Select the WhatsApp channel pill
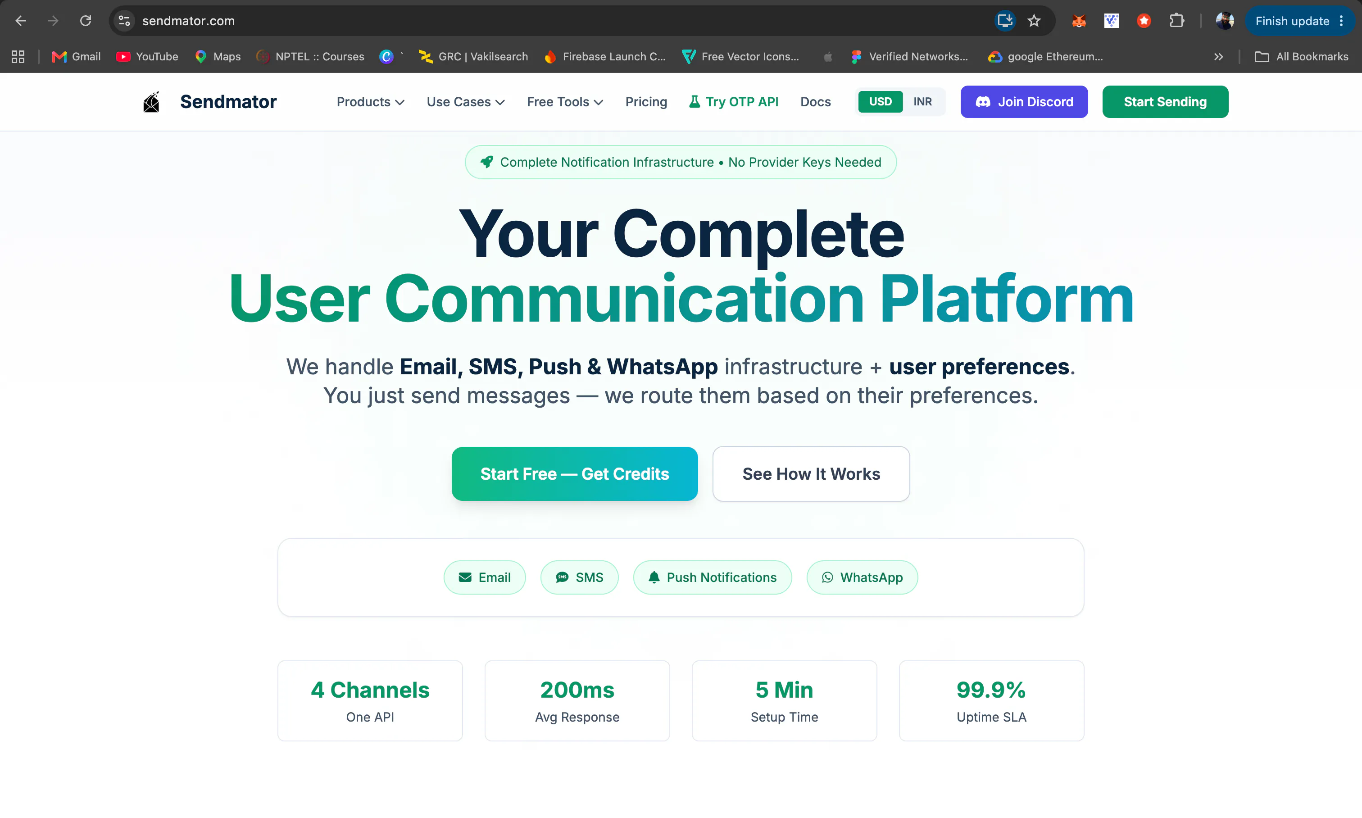Viewport: 1362px width, 818px height. (x=862, y=577)
